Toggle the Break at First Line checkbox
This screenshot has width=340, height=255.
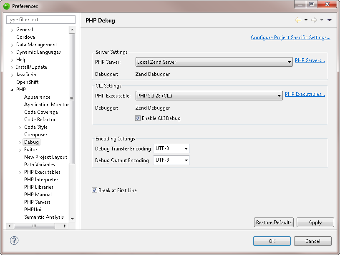94,190
